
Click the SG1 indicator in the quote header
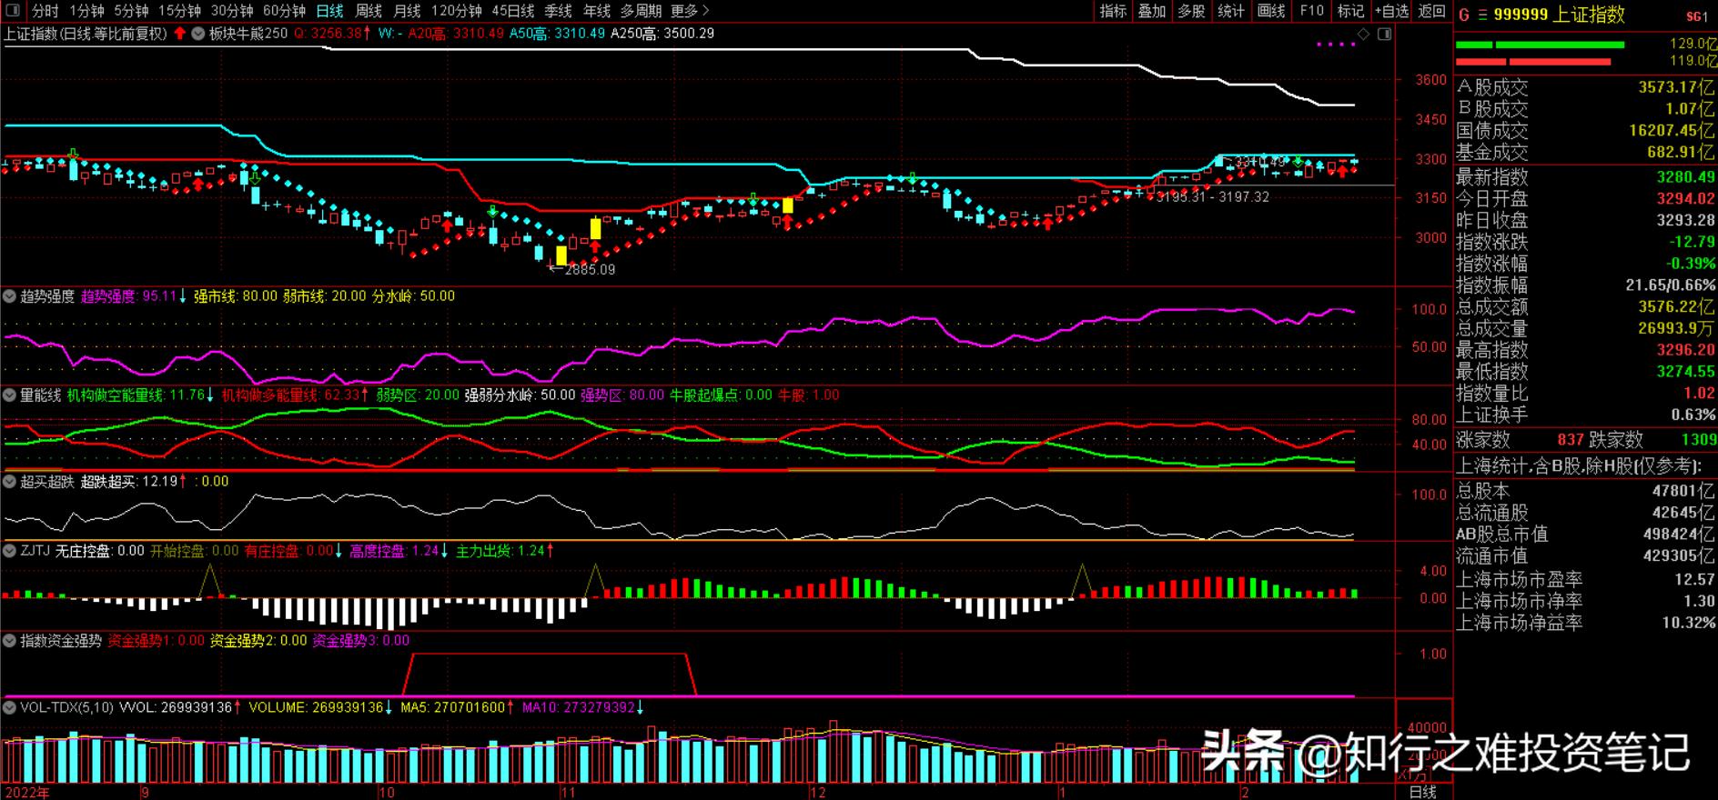[1696, 16]
